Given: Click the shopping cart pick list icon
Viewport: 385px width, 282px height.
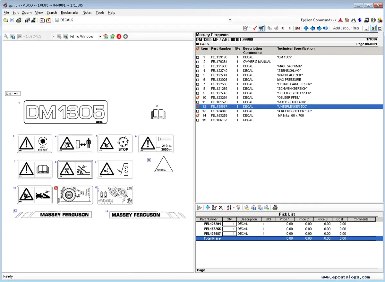Looking at the screenshot, I should tap(261, 28).
